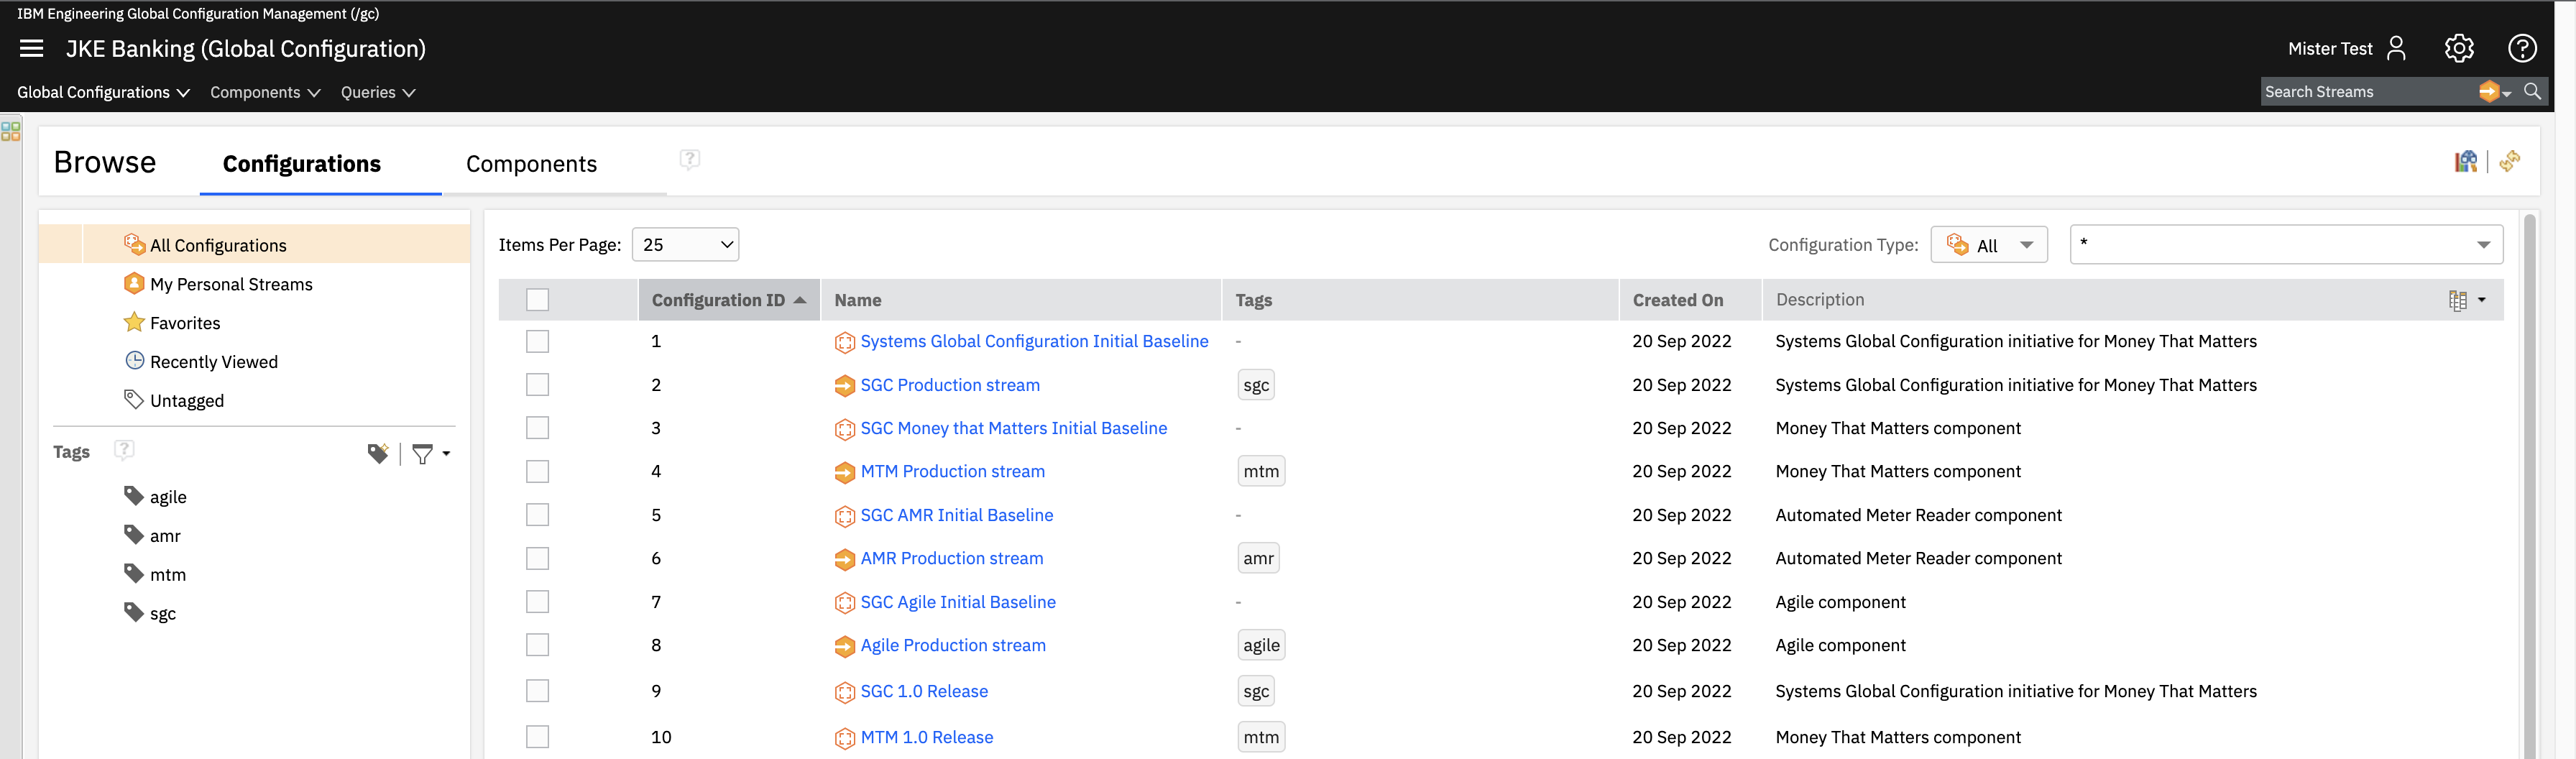Select My Personal Streams in sidebar
The height and width of the screenshot is (759, 2576).
(231, 284)
